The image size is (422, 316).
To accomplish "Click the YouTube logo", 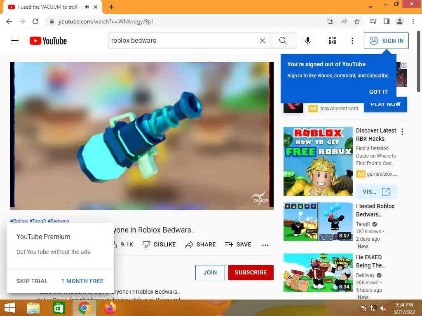I will coord(48,41).
